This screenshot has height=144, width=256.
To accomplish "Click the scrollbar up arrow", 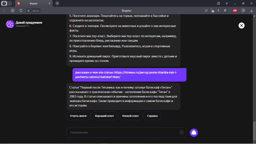I will pyautogui.click(x=254, y=16).
